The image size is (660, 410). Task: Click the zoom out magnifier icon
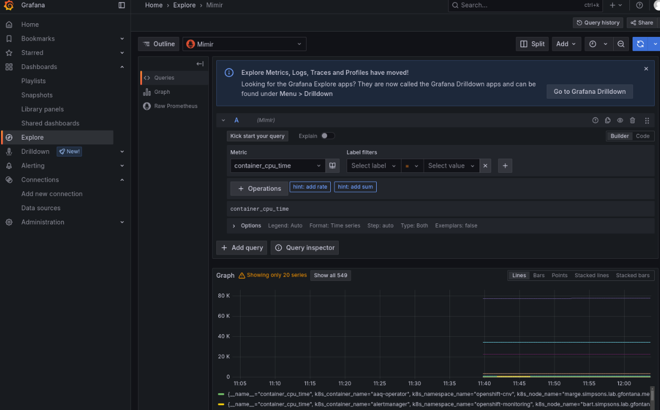pos(621,44)
